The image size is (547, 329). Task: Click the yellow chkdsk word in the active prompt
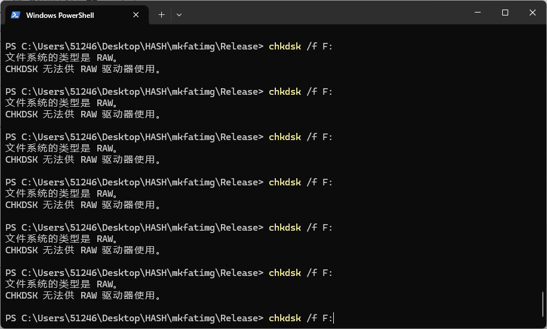tap(285, 318)
